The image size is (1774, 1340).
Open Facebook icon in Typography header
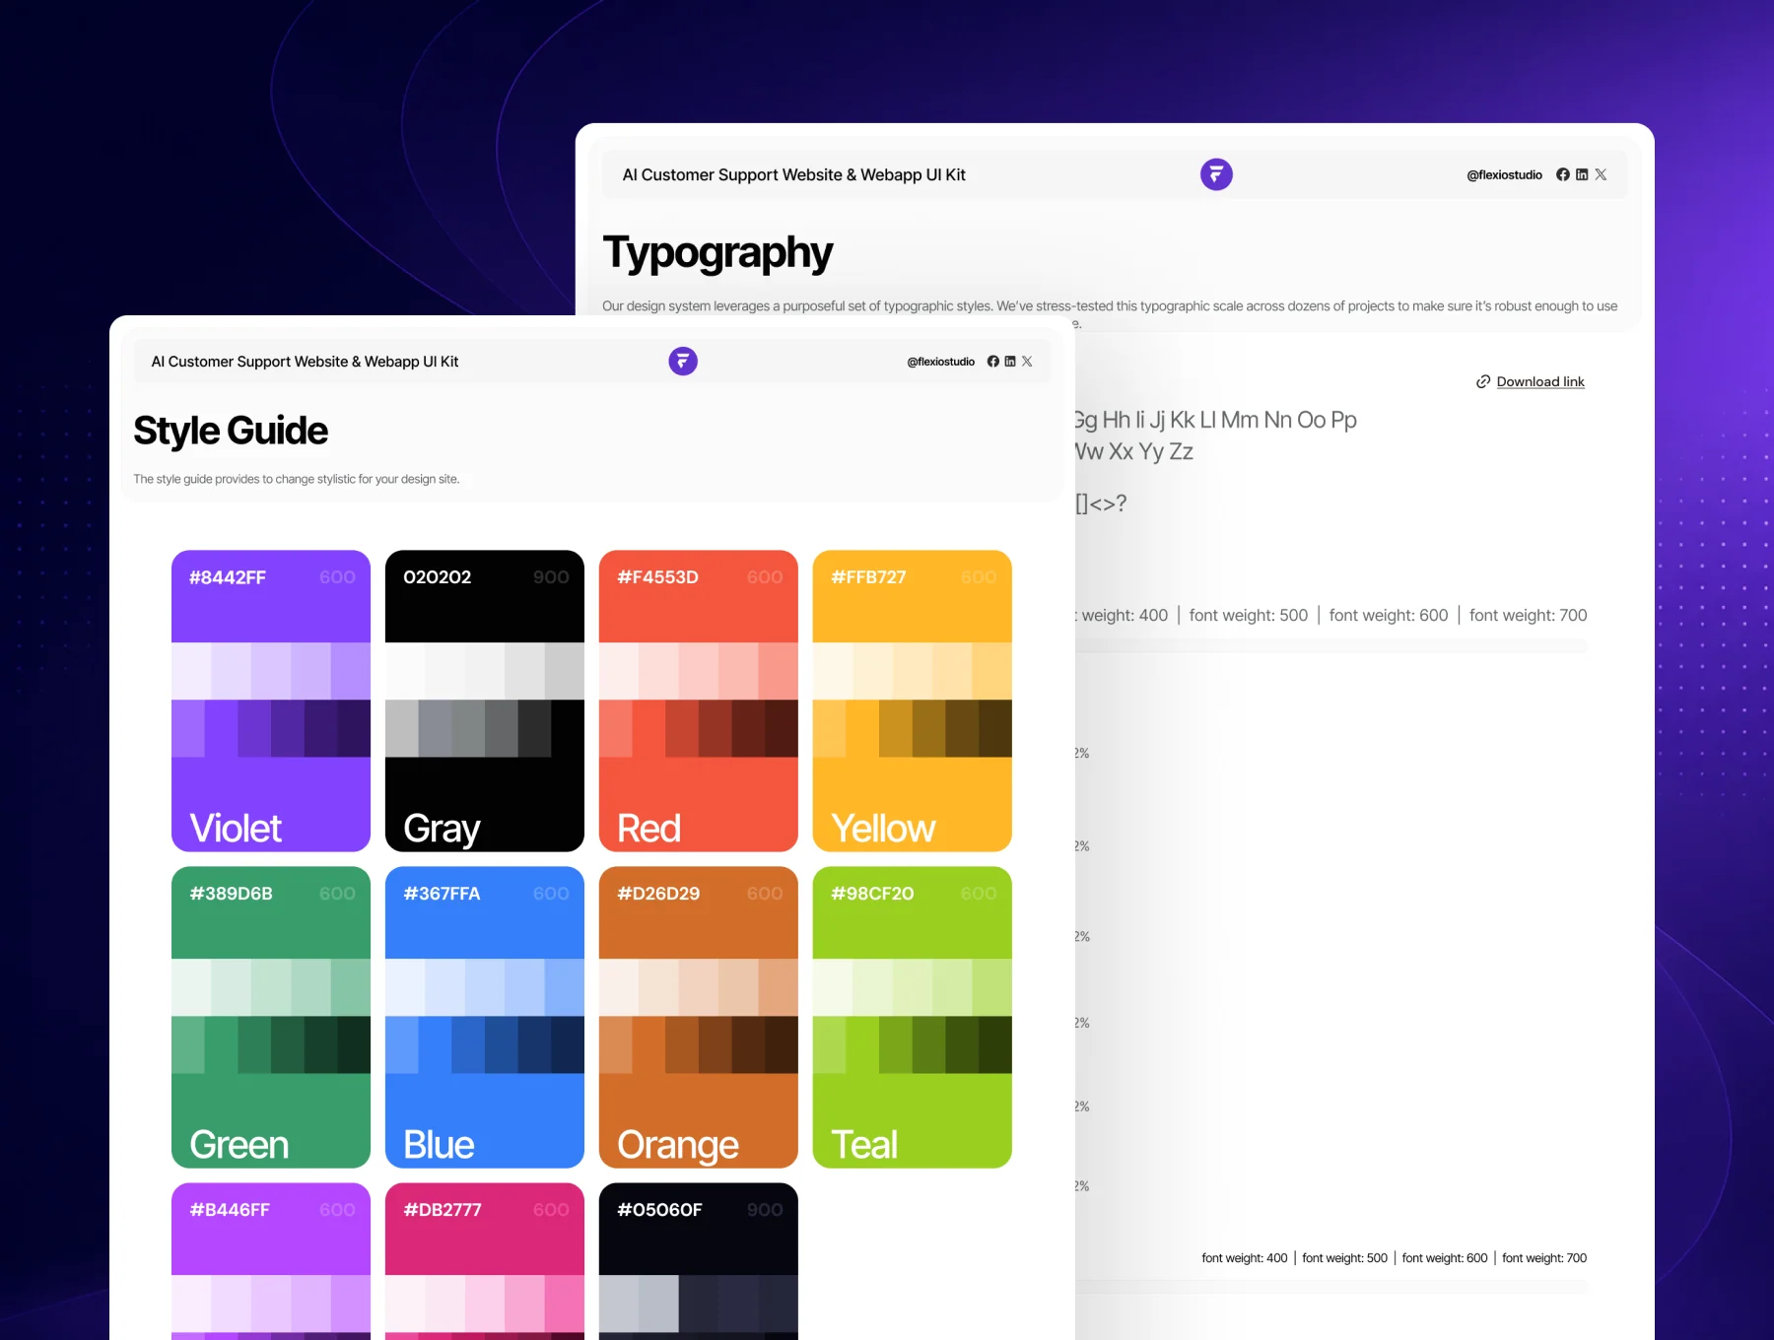1563,174
